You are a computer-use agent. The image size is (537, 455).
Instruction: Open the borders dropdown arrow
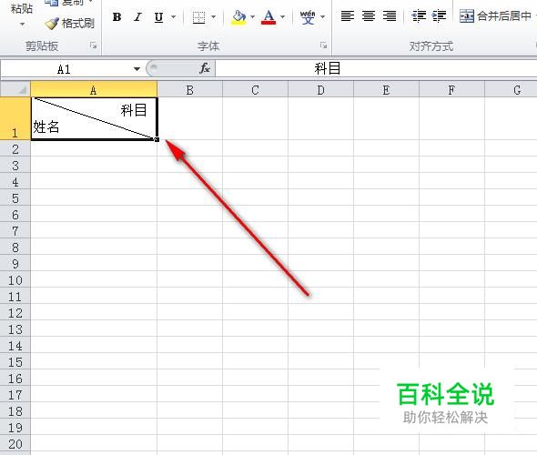tap(213, 16)
